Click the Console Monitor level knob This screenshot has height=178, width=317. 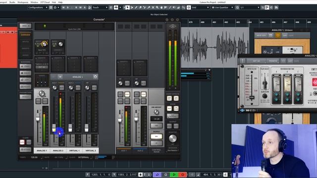tap(172, 138)
